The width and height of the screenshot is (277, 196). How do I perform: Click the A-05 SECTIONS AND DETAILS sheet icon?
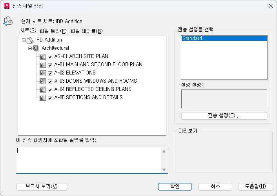pyautogui.click(x=43, y=98)
